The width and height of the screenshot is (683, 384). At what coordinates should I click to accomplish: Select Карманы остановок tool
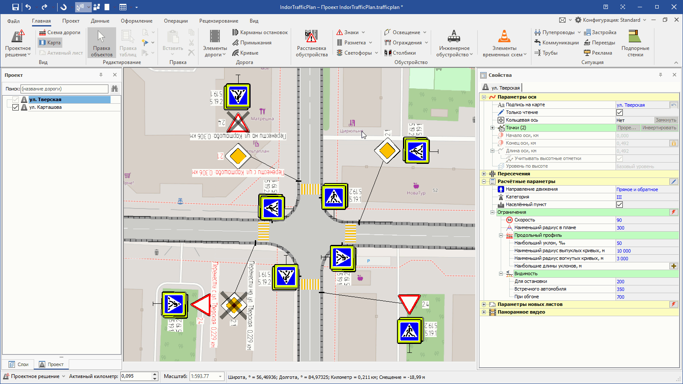(260, 32)
